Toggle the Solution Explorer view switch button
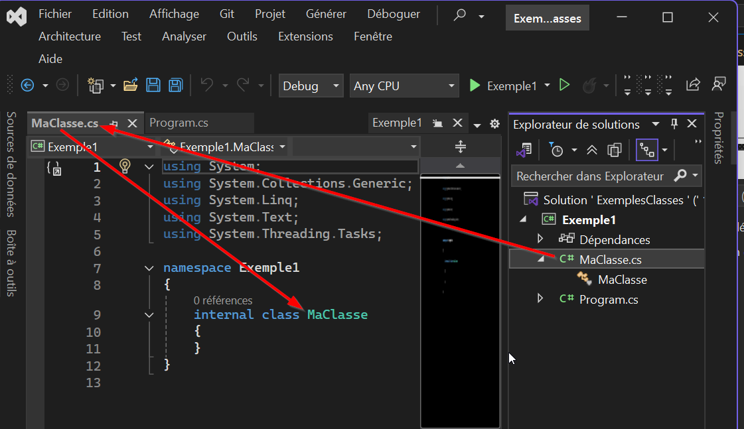Viewport: 744px width, 429px height. point(524,151)
